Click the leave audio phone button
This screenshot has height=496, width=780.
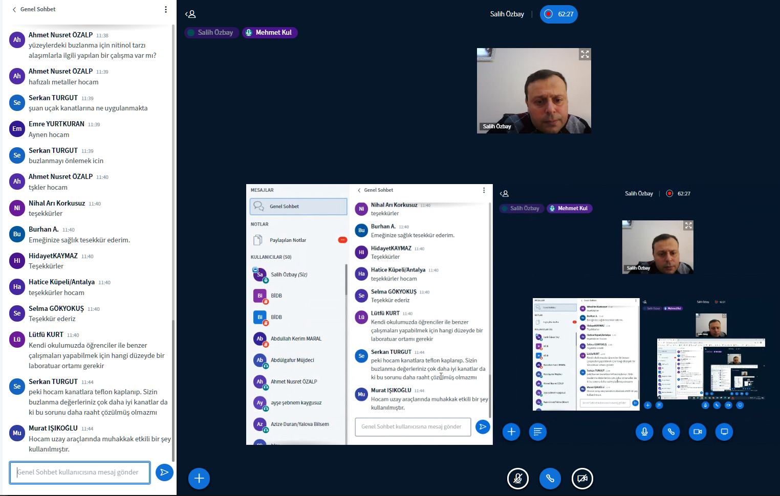pyautogui.click(x=550, y=479)
